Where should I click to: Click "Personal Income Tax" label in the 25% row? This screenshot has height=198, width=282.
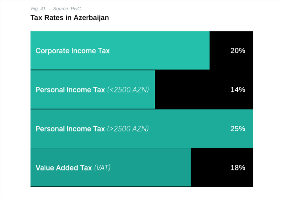click(70, 129)
